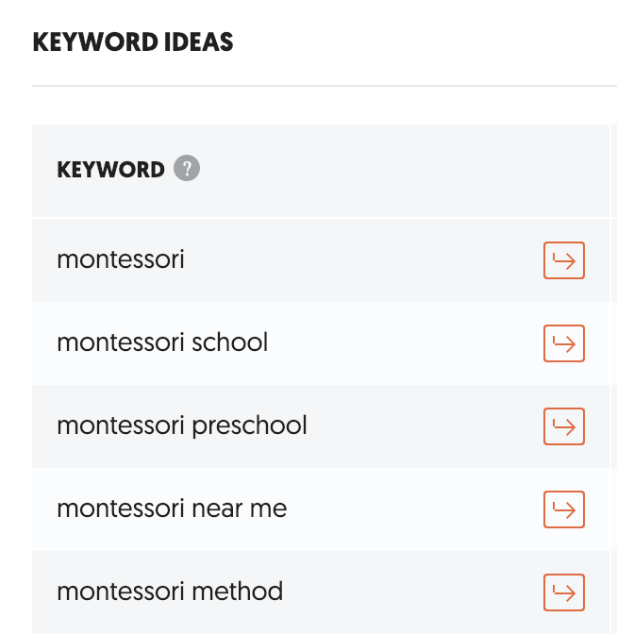Choose the montessori near me keyword
Screen dimensions: 617x634
coord(172,509)
